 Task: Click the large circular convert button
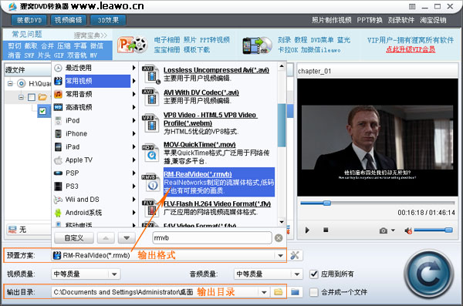pos(429,274)
